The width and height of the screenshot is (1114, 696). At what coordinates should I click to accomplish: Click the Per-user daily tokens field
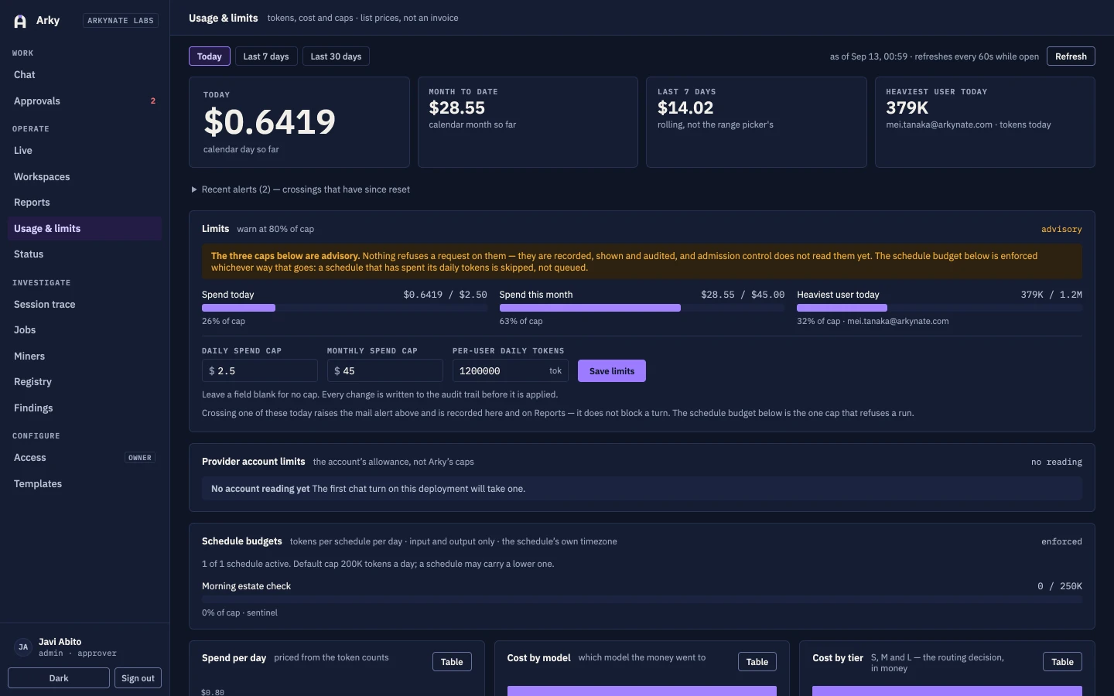tap(511, 371)
